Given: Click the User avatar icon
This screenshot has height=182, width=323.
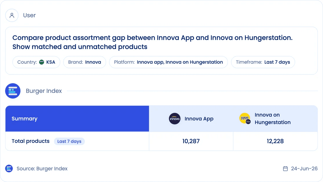Looking at the screenshot, I should point(12,15).
